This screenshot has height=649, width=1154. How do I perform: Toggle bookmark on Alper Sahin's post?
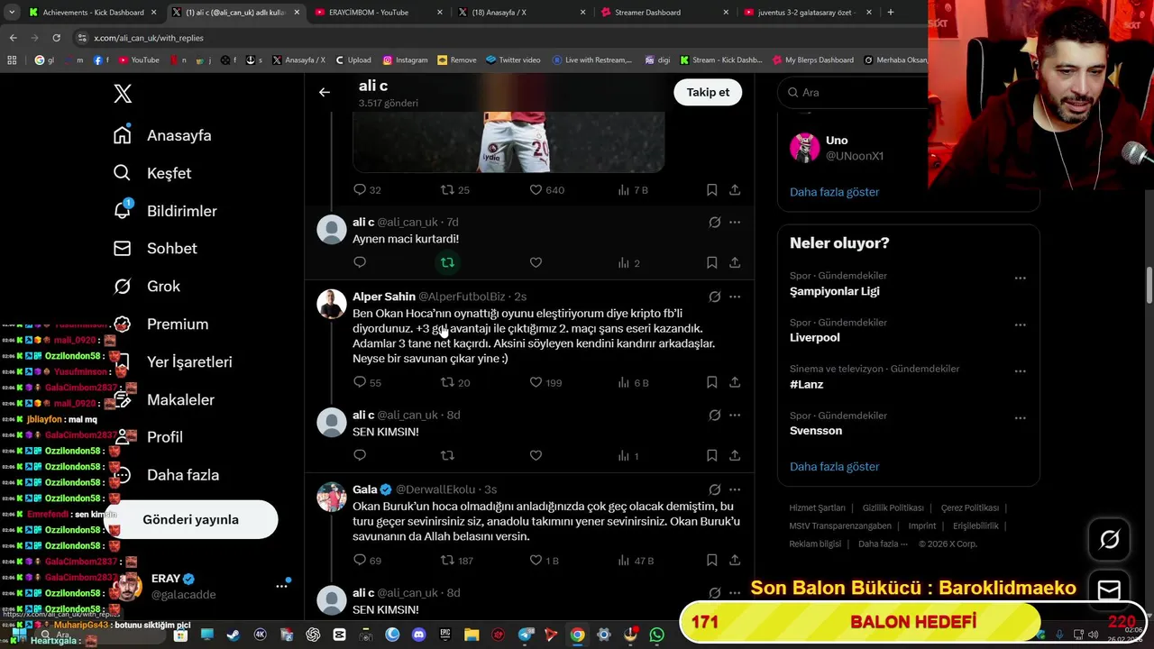tap(711, 382)
